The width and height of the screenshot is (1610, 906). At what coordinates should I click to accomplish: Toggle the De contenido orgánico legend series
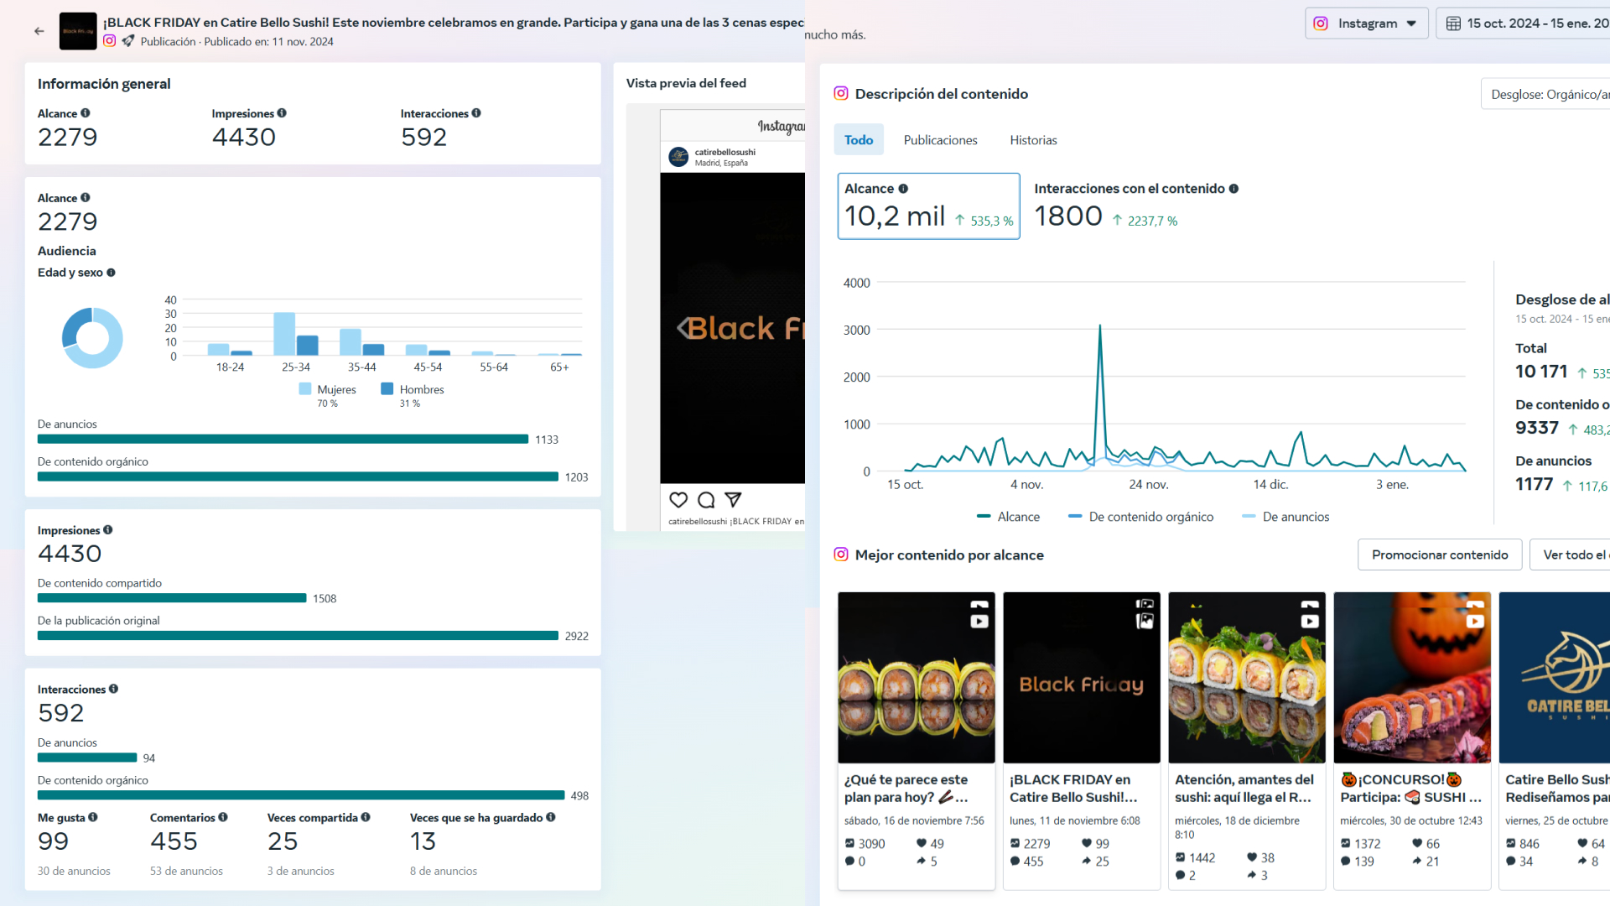point(1140,517)
